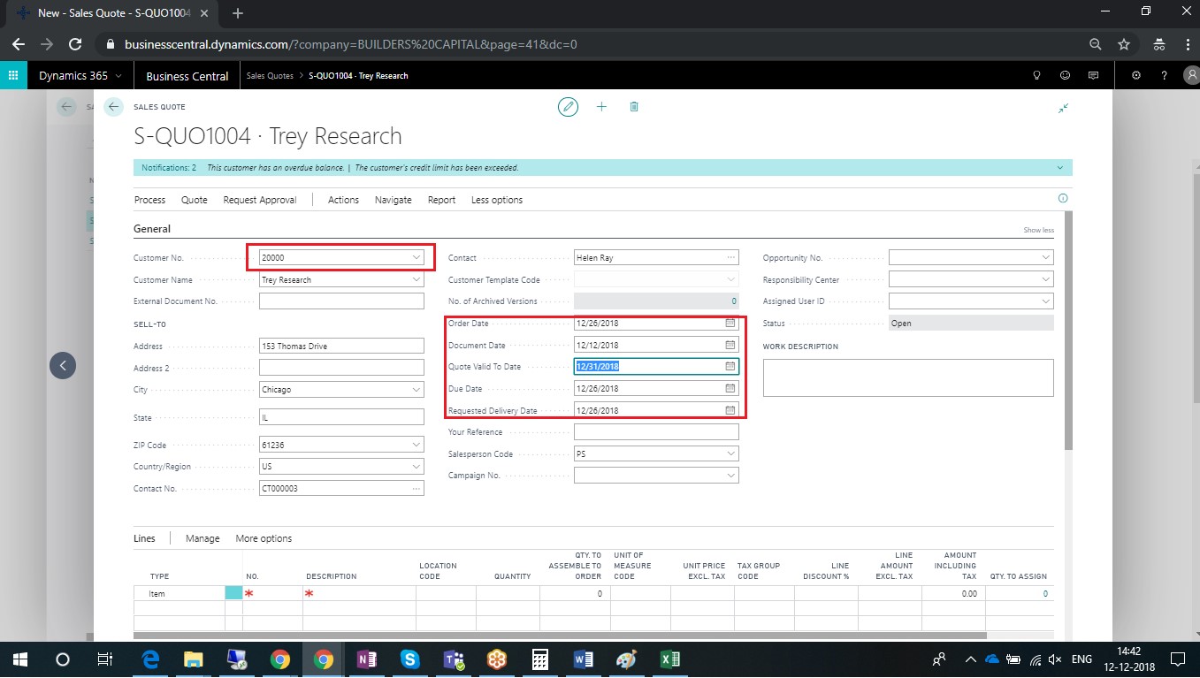Open a new browser tab
Viewport: 1200px width, 678px height.
[237, 13]
